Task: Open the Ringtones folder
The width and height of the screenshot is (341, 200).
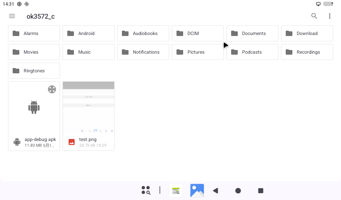Action: tap(34, 71)
